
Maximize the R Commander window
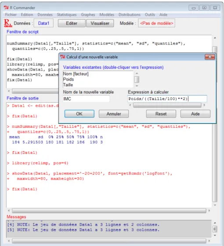pos(204,8)
